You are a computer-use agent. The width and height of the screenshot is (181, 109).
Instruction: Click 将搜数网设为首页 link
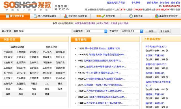(116, 3)
